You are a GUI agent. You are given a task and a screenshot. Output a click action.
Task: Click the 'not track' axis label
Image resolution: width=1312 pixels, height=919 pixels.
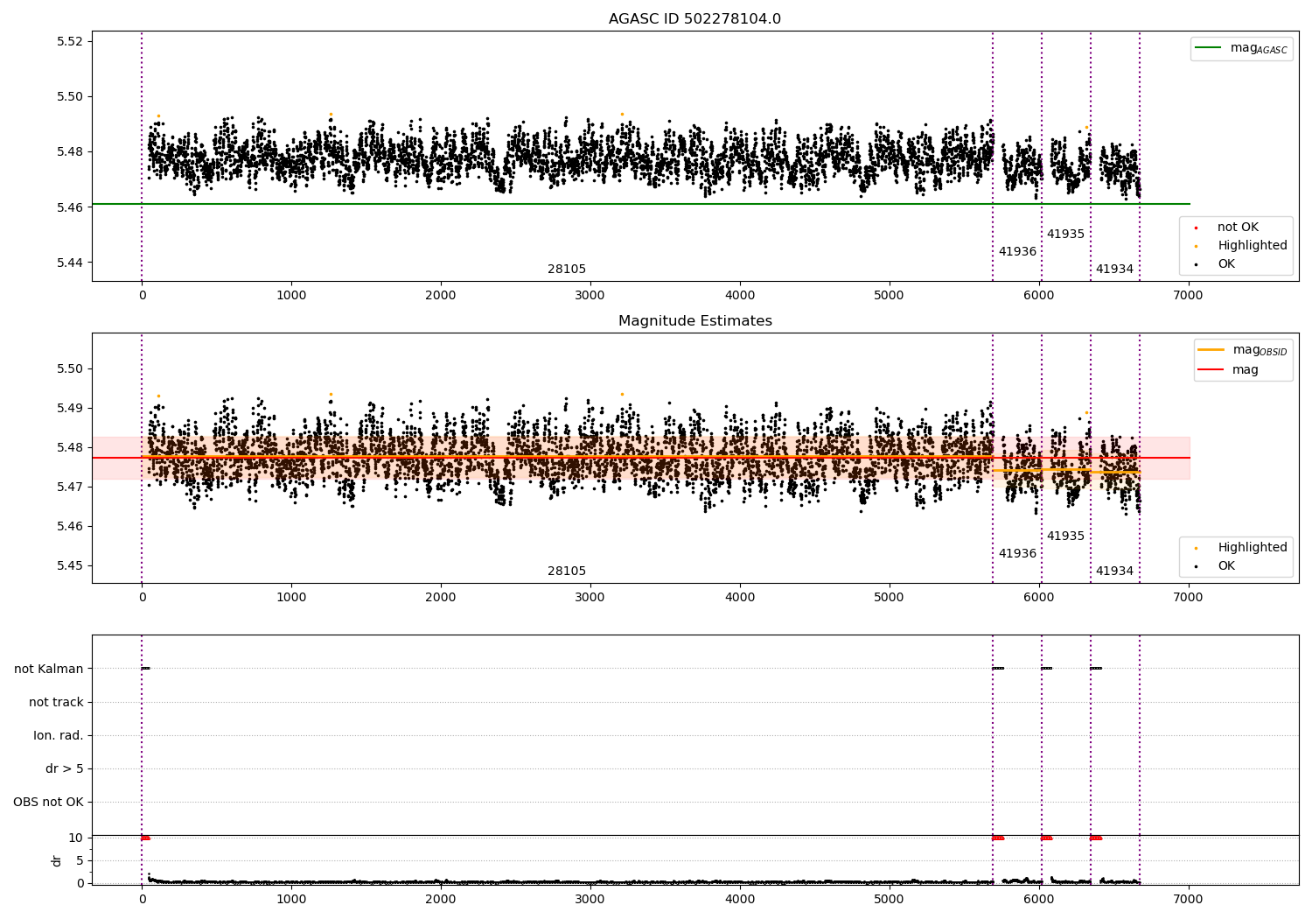[x=56, y=702]
